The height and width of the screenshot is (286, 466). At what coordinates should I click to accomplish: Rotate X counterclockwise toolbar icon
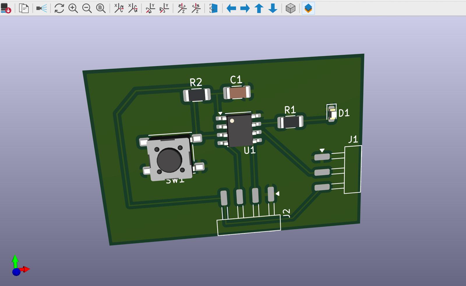[x=133, y=8]
